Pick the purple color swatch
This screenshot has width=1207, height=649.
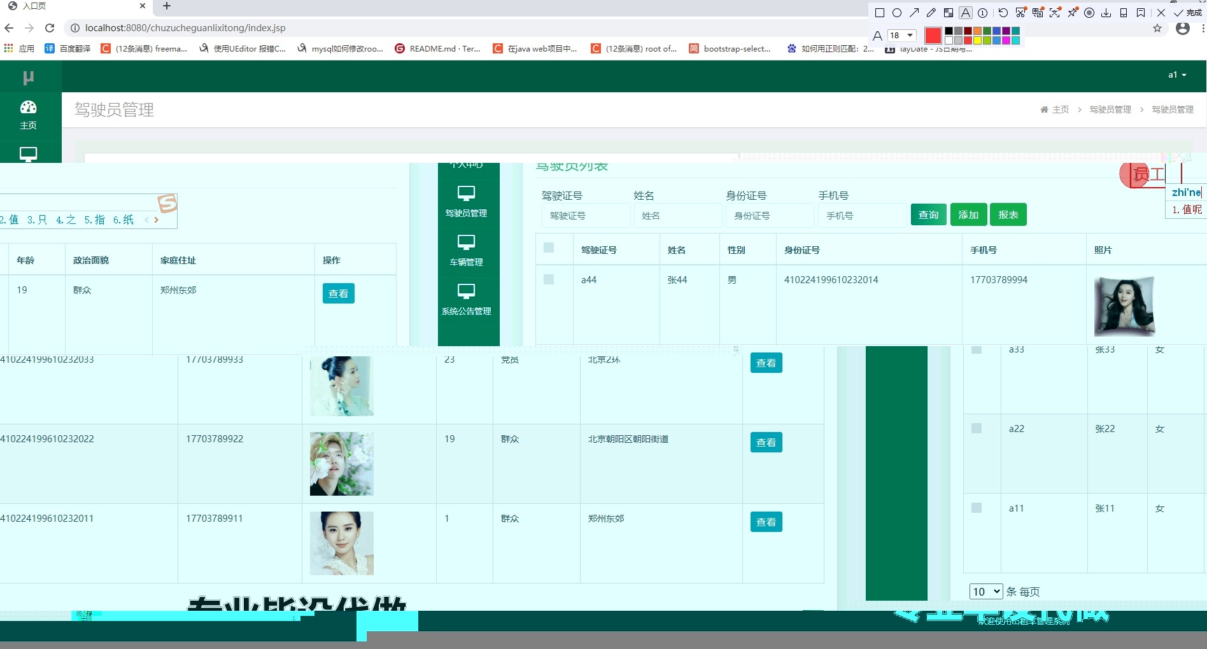(1006, 31)
